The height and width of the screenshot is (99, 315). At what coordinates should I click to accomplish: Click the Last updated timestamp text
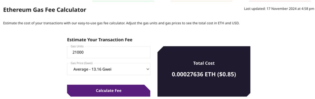(x=279, y=9)
